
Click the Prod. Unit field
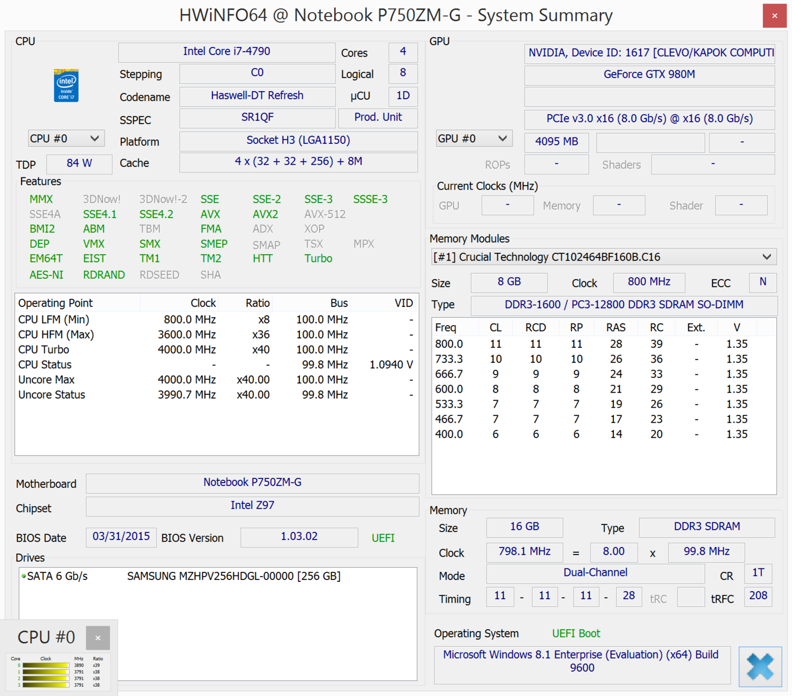point(378,118)
